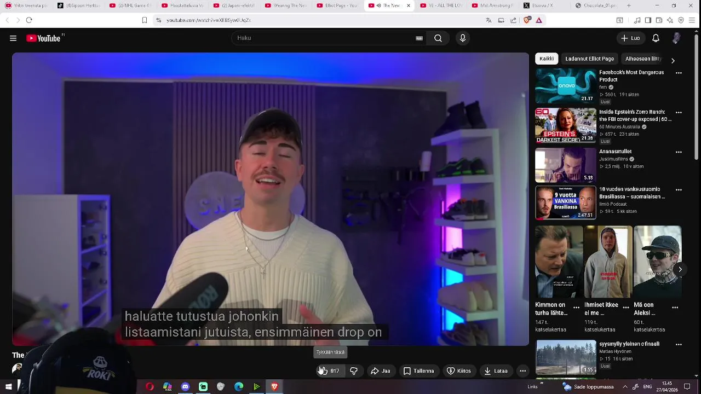701x394 pixels.
Task: Open the share page icon in address bar
Action: 513,20
